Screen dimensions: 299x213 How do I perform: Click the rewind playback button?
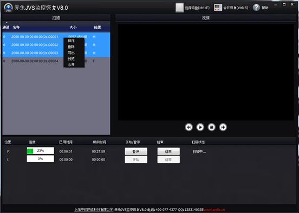(x=188, y=127)
